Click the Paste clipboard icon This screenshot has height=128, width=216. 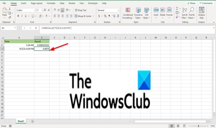click(x=5, y=10)
